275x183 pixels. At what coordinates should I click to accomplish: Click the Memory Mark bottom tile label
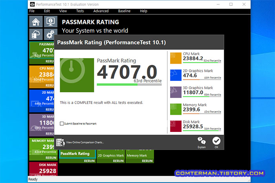pos(137,156)
